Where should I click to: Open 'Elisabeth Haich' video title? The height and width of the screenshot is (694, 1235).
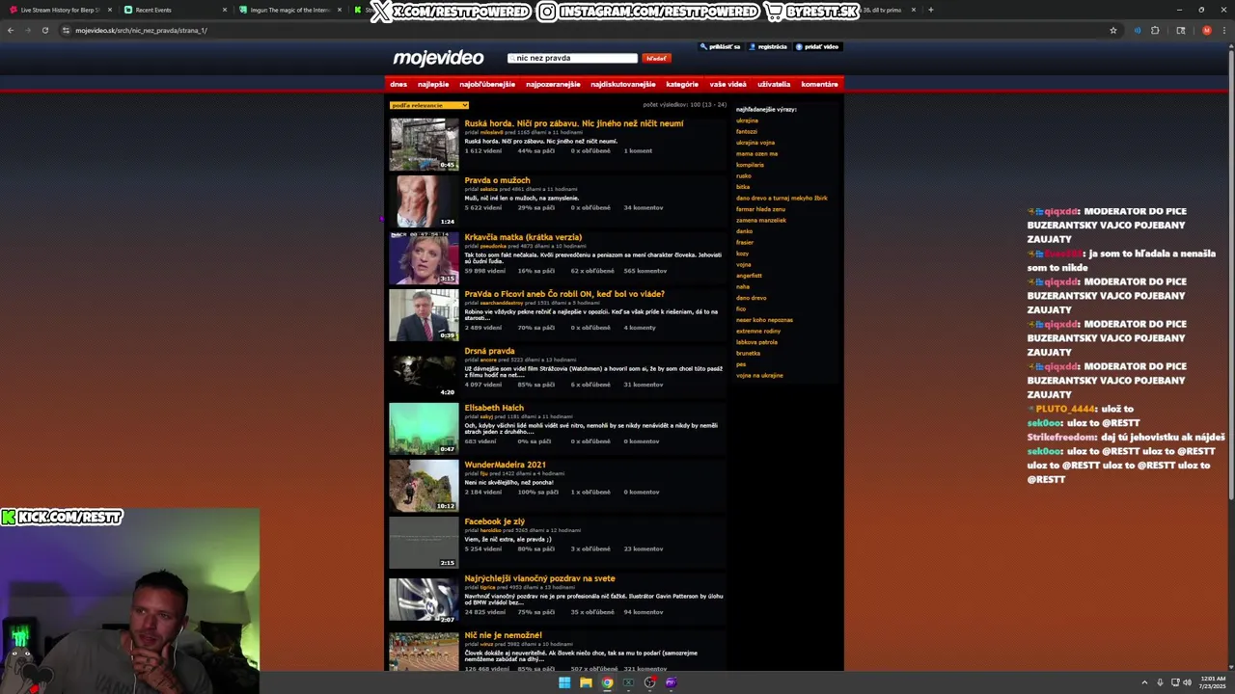pos(494,408)
